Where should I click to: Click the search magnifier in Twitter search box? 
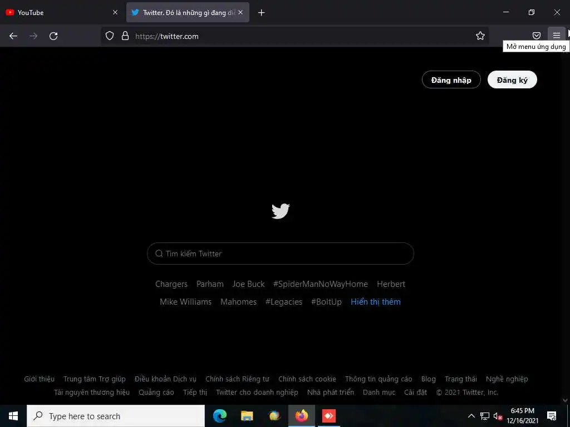[159, 254]
